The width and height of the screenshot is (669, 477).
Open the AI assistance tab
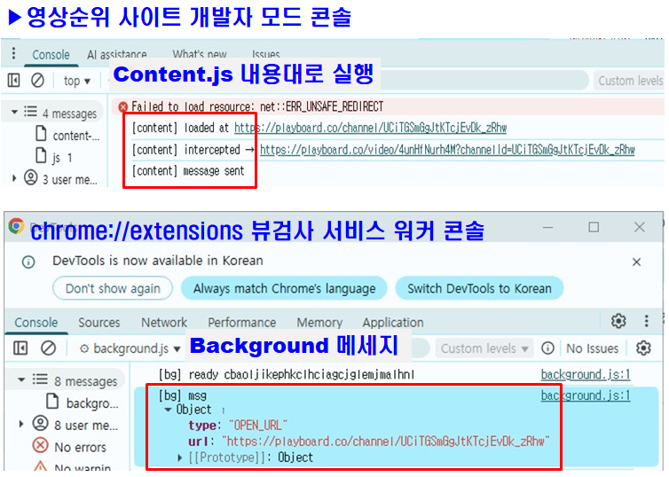tap(116, 54)
